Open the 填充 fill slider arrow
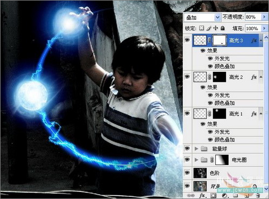 [x=264, y=29]
